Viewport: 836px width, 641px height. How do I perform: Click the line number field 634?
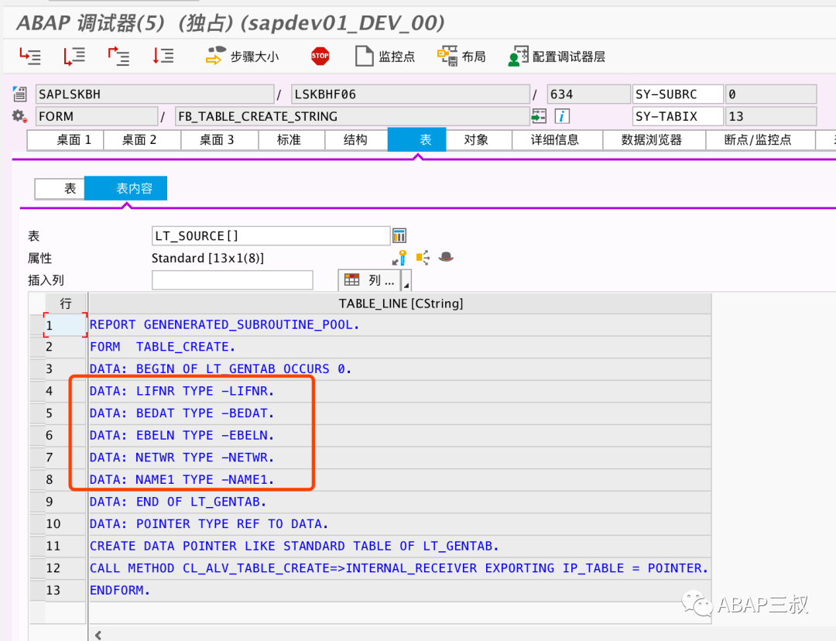(588, 94)
